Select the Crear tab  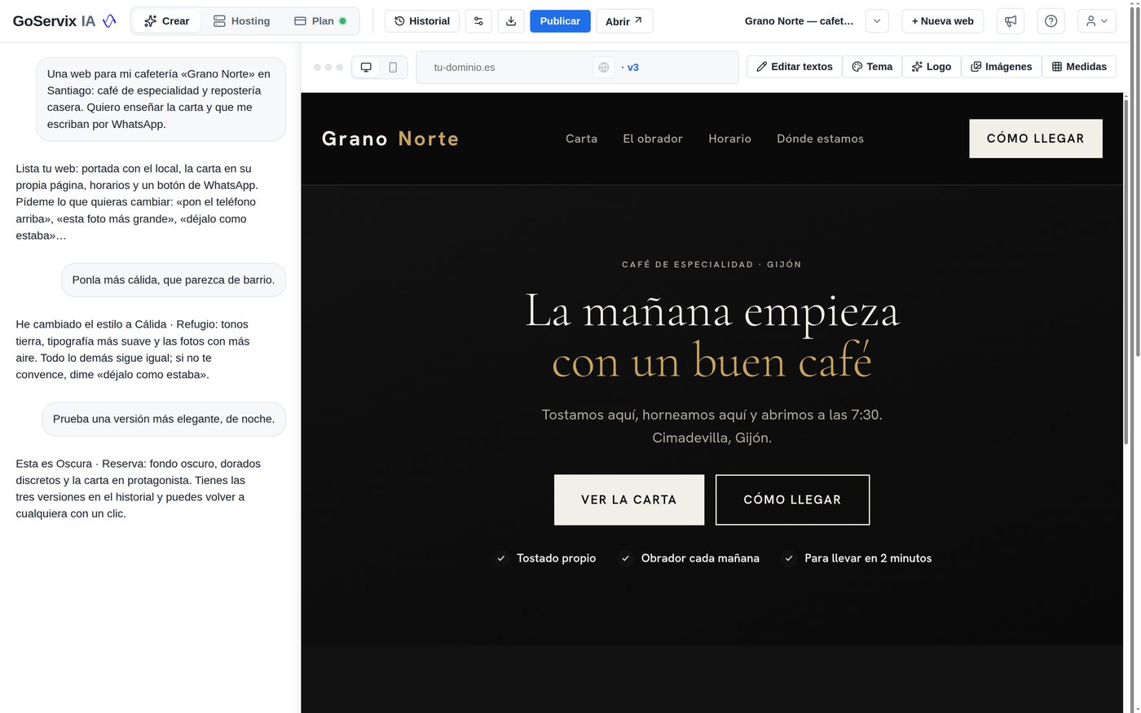[167, 21]
